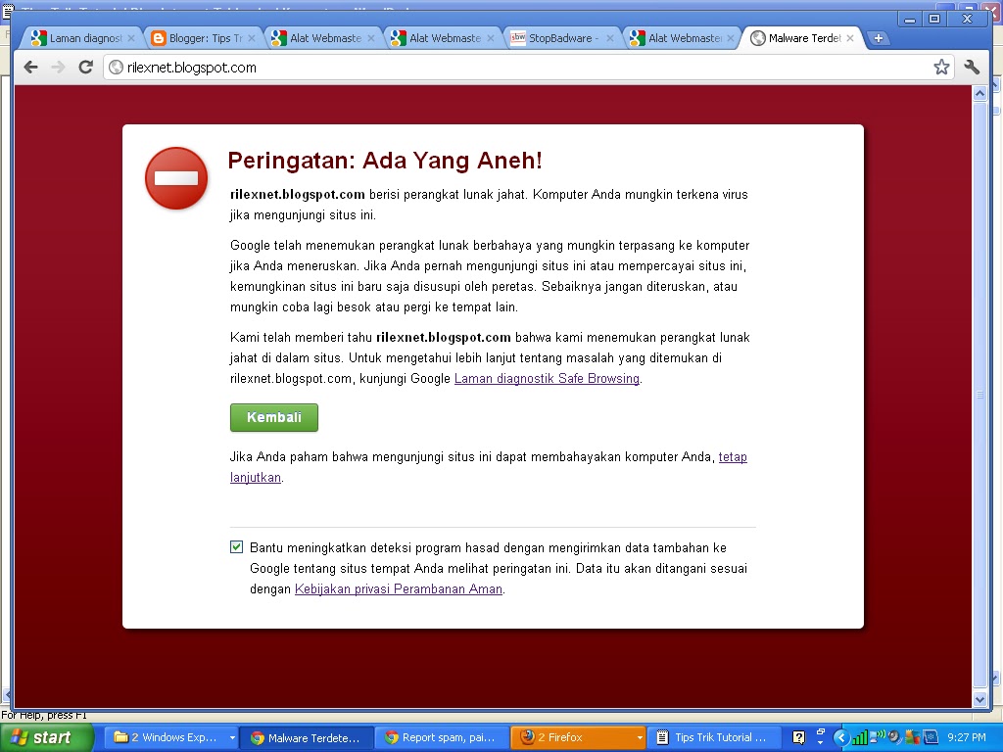The image size is (1003, 752).
Task: Uncheck the Bantu meningkatkan deteksi checkbox
Action: [x=237, y=547]
